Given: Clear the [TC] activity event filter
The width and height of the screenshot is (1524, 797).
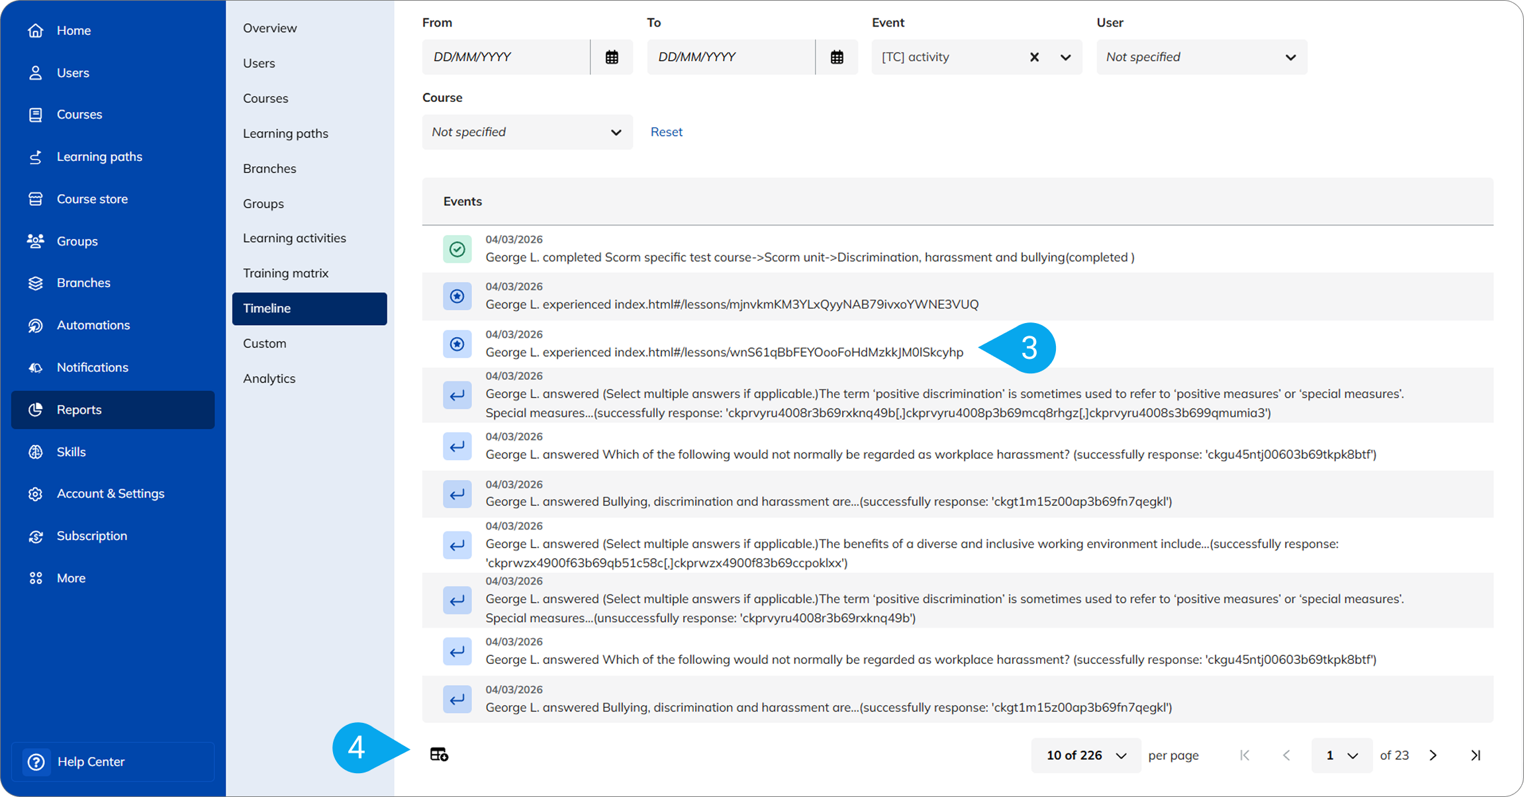Looking at the screenshot, I should [x=1034, y=57].
